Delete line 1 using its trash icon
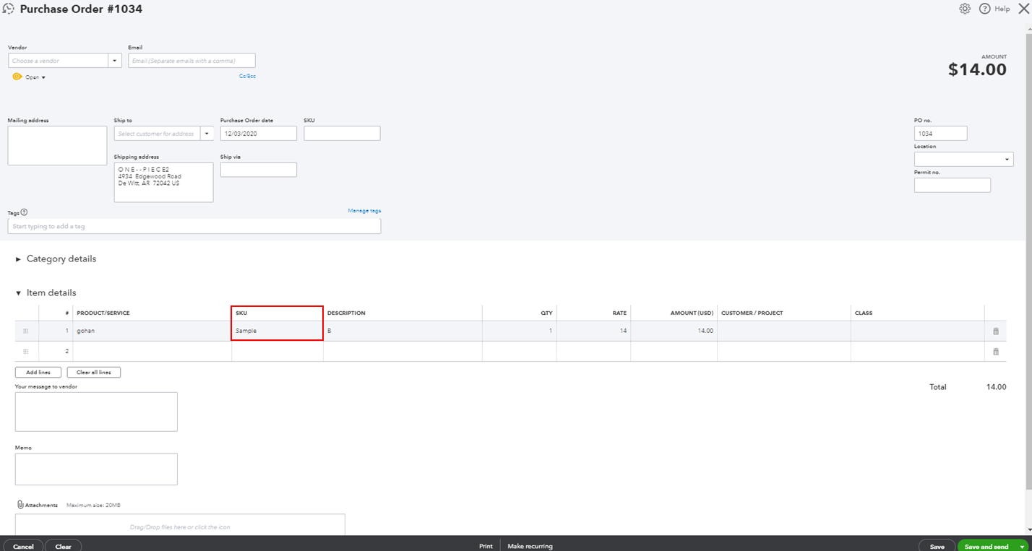The image size is (1032, 551). tap(995, 331)
